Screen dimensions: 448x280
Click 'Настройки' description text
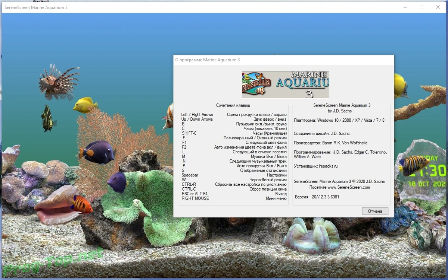click(277, 175)
